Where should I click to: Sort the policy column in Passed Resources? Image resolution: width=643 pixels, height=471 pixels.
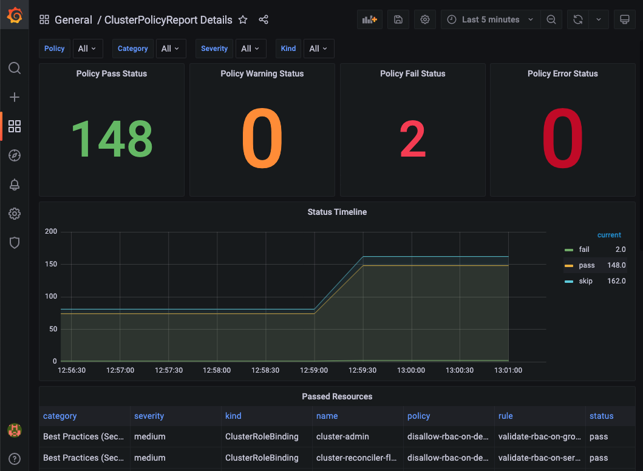(418, 416)
